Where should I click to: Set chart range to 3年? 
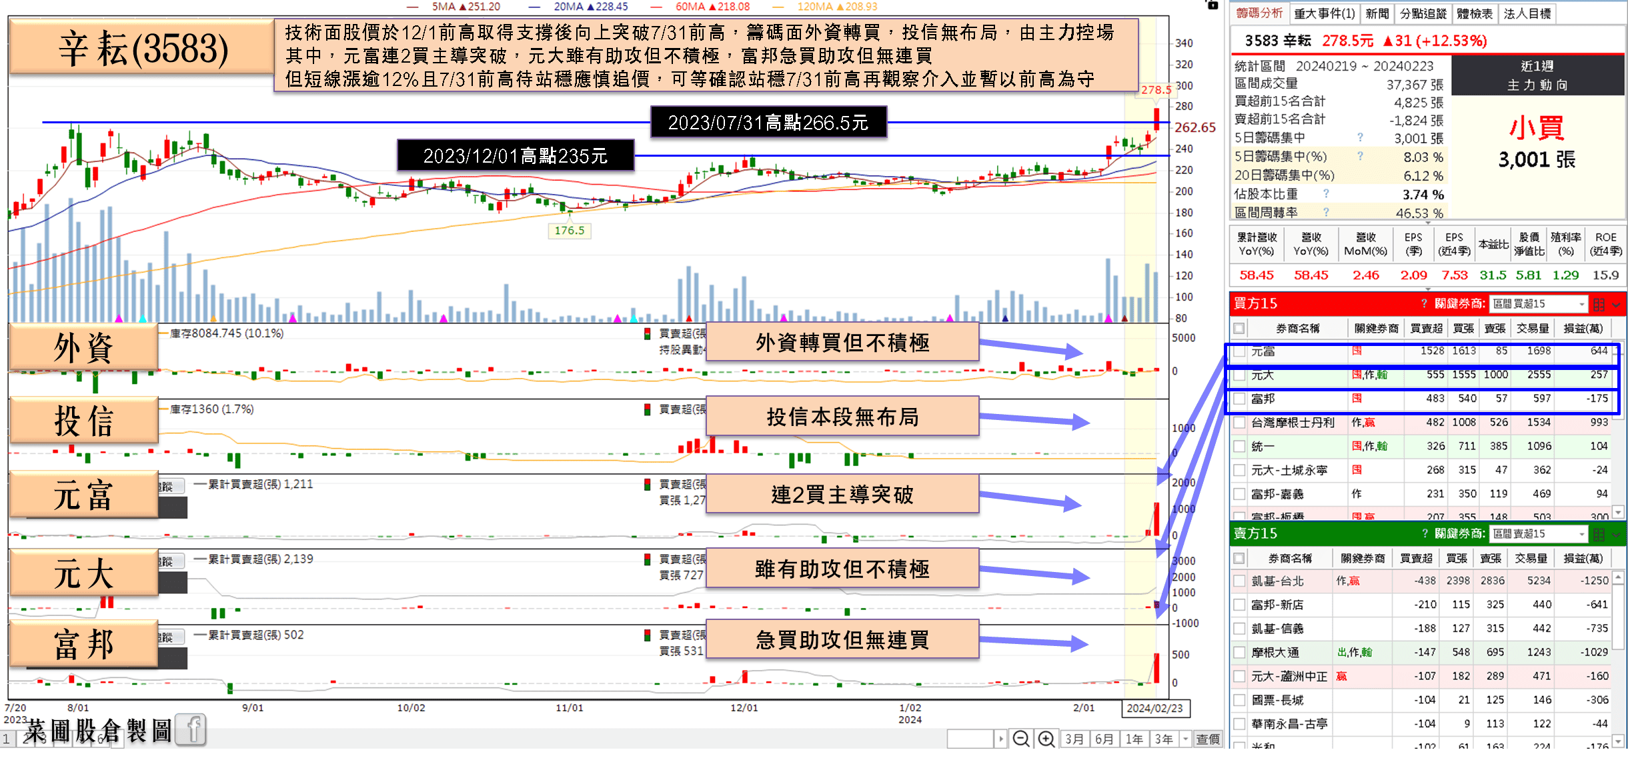[1164, 739]
